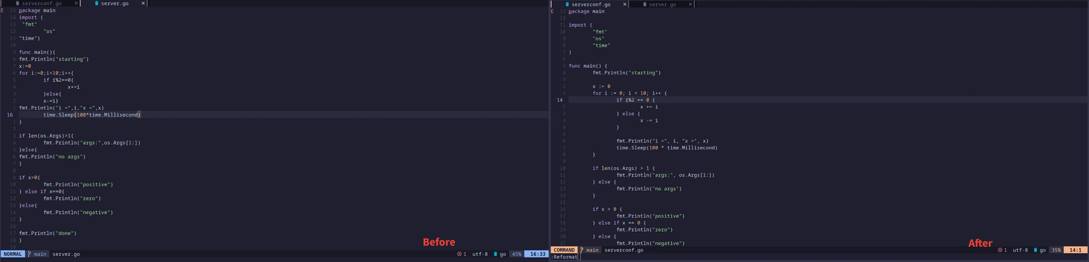This screenshot has height=262, width=1089.
Task: Click 'for i := 0; i < 10' line in After editor
Action: pyautogui.click(x=630, y=93)
